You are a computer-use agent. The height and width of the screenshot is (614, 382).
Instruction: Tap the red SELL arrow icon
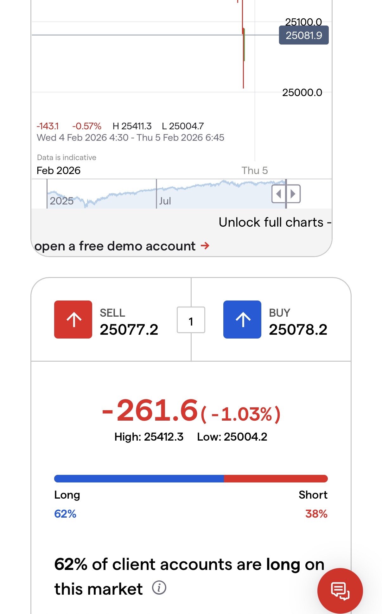73,320
